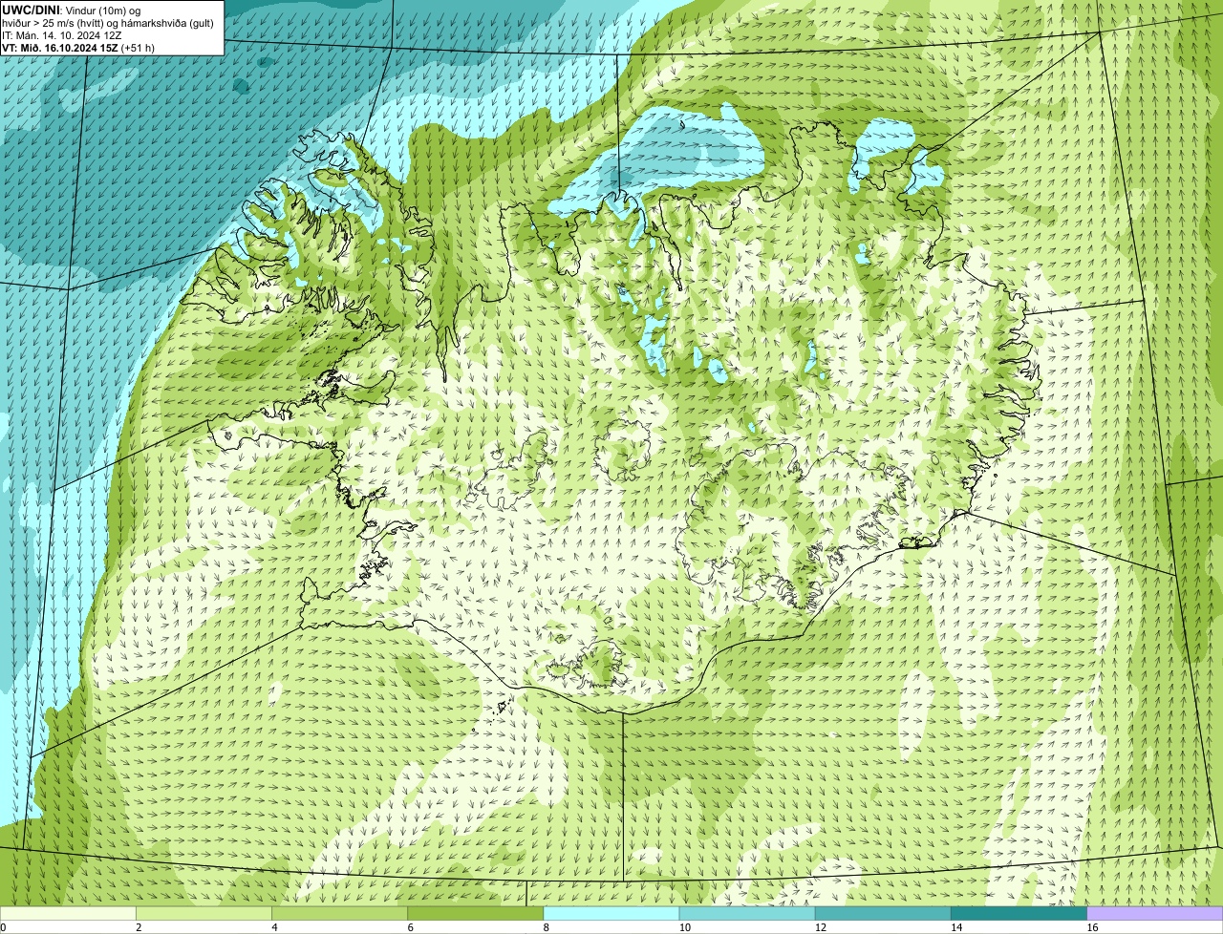
Task: Click the legend label '2'
Action: point(139,927)
